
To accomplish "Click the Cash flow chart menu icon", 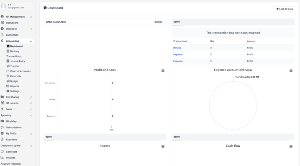I will click(291, 146).
